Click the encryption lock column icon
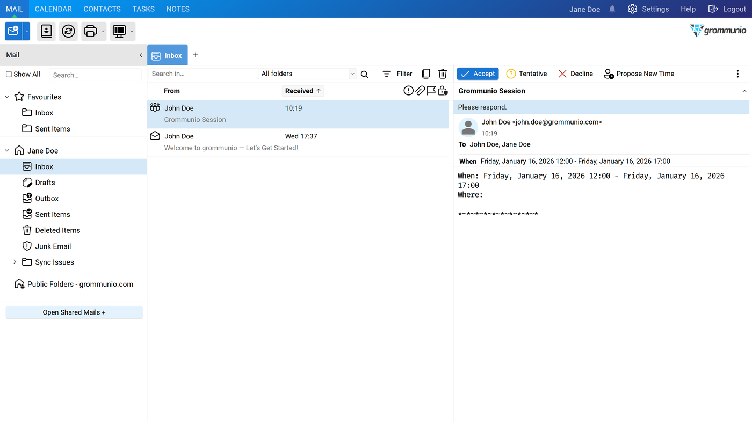The image size is (752, 423). 443,91
